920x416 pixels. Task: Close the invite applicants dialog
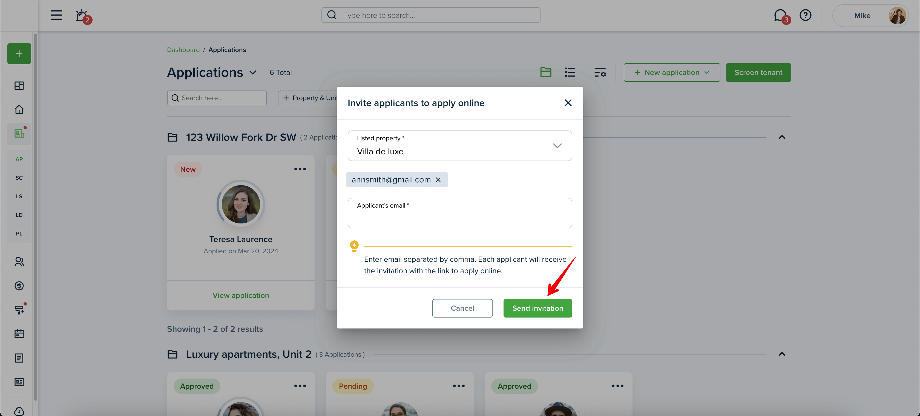click(568, 103)
